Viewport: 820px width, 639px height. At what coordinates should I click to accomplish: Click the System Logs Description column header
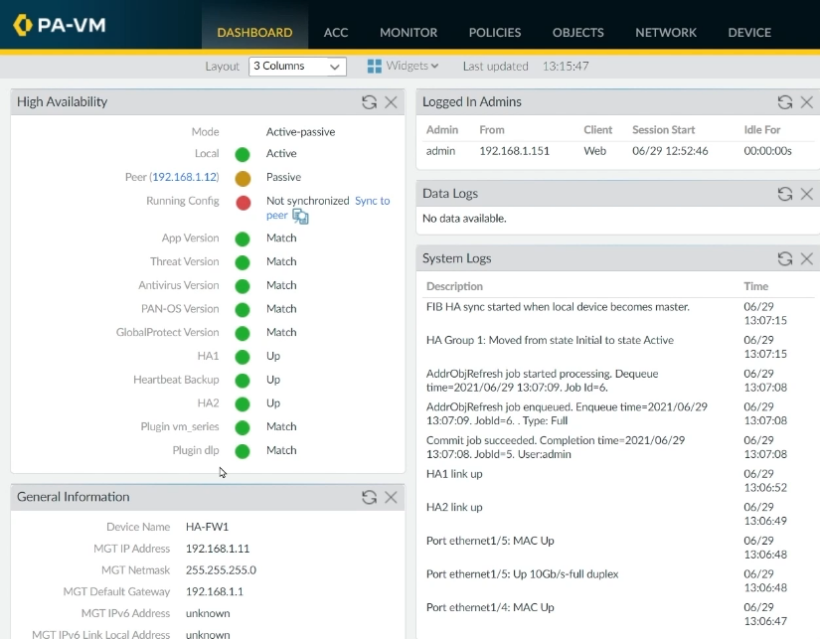454,286
